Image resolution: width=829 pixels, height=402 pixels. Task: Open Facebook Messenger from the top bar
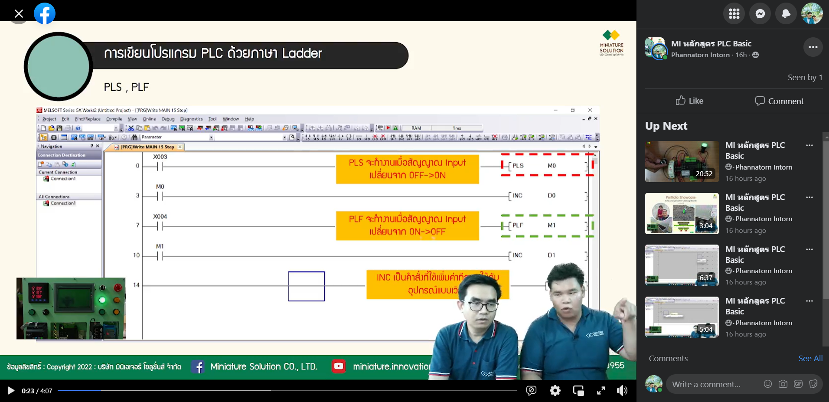(760, 13)
